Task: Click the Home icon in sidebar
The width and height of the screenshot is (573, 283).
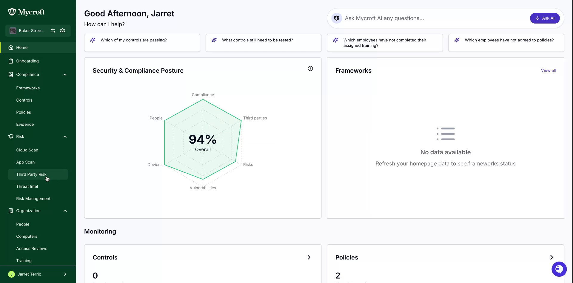Action: pos(11,47)
